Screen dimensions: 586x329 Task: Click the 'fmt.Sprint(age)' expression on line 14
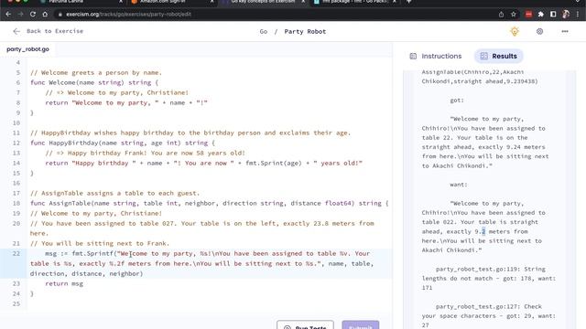click(x=273, y=163)
